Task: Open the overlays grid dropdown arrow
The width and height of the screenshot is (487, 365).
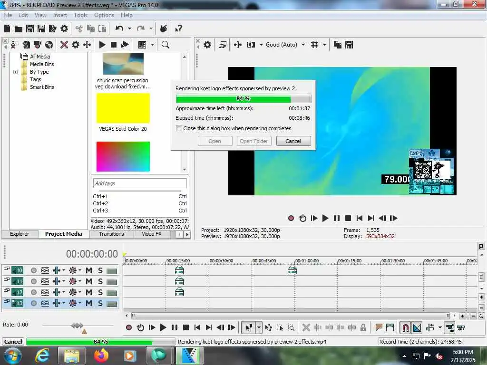Action: click(x=324, y=45)
